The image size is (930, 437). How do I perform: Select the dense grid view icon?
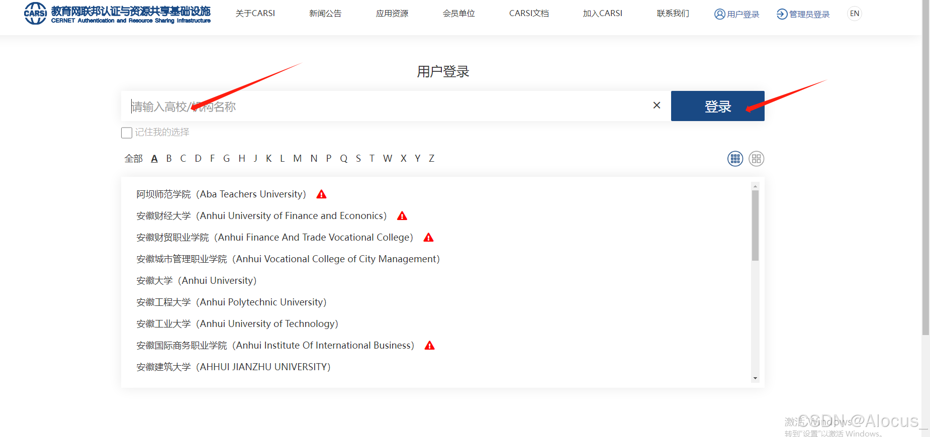[735, 159]
